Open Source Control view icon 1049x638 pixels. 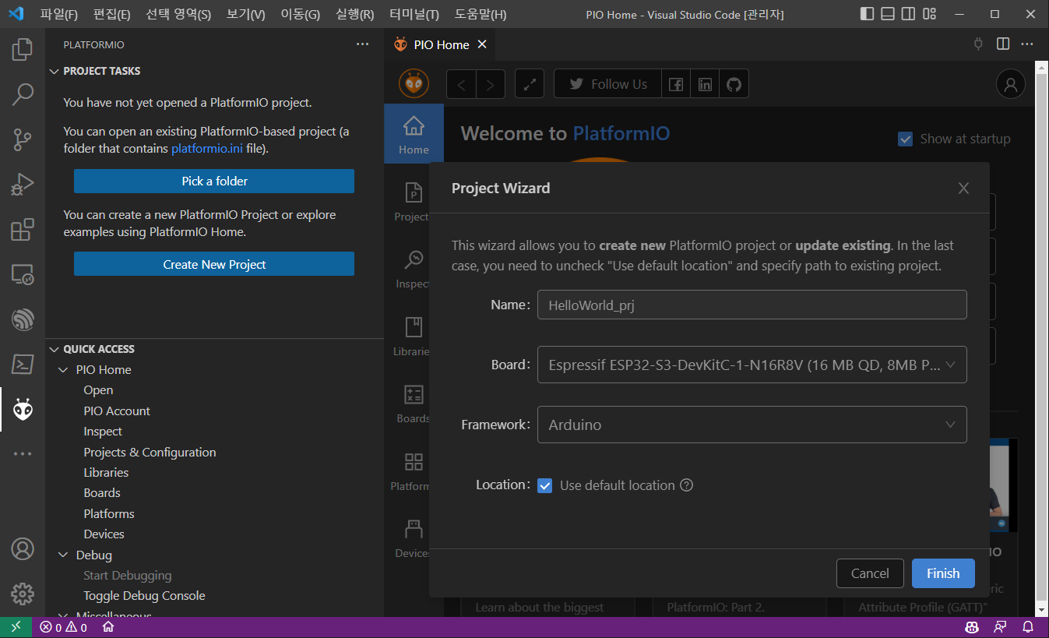[23, 140]
